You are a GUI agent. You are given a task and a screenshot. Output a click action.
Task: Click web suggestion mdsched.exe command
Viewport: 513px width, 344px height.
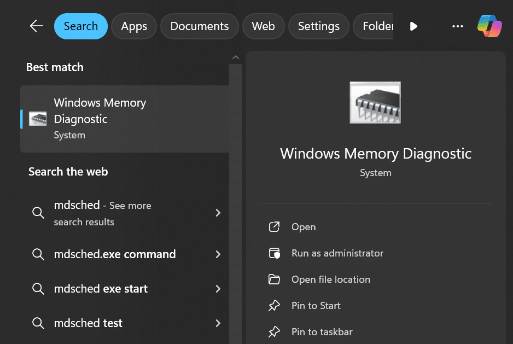tap(125, 254)
